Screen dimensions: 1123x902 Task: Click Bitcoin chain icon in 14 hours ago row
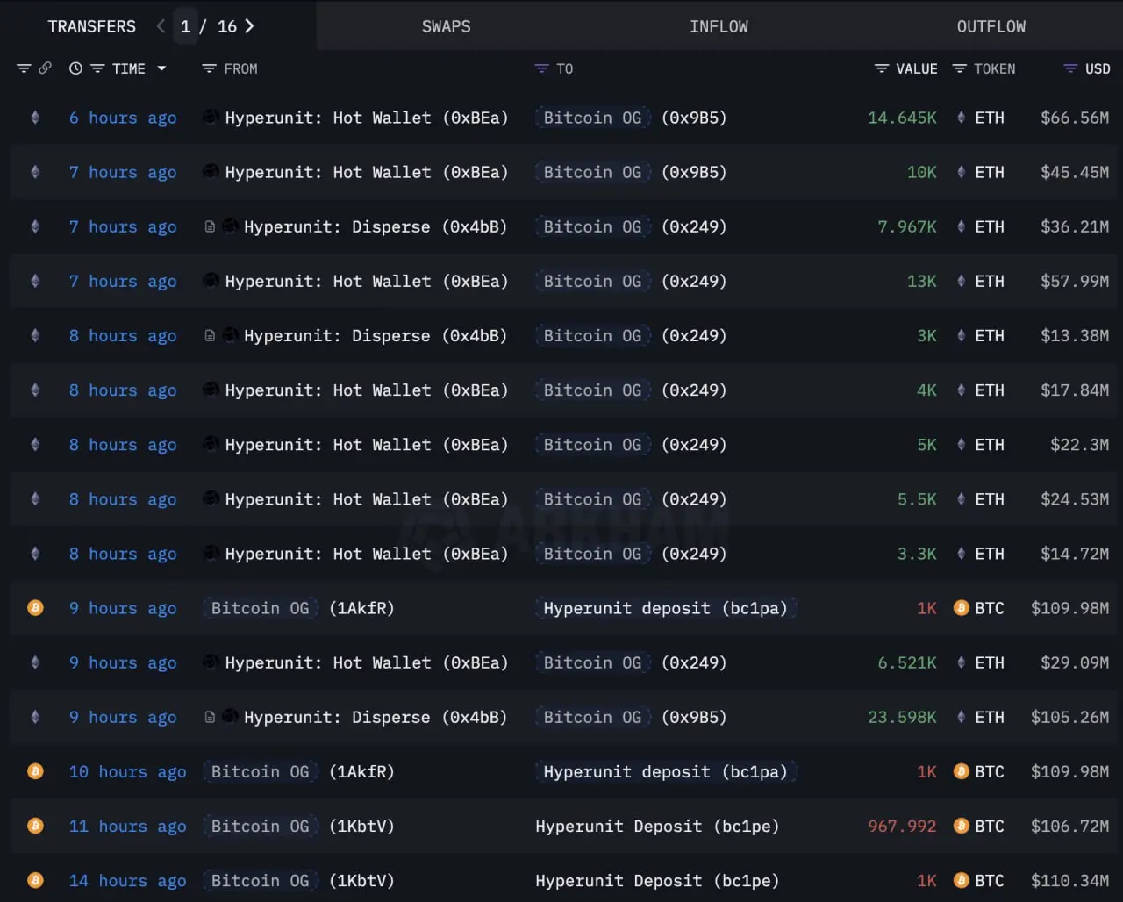pyautogui.click(x=35, y=880)
